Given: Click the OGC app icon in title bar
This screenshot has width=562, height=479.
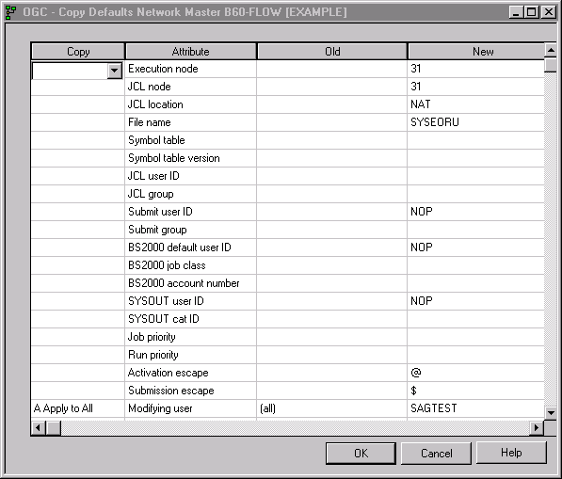Looking at the screenshot, I should 10,12.
